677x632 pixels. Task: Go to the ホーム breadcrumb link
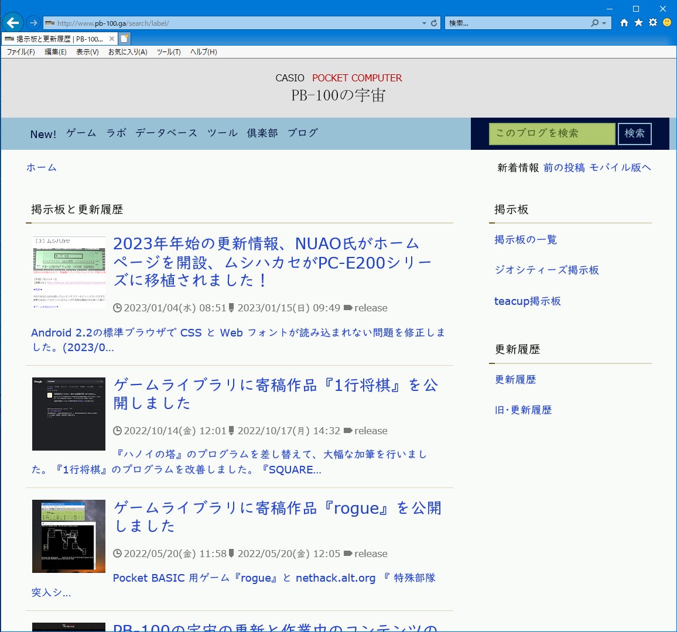pyautogui.click(x=42, y=167)
